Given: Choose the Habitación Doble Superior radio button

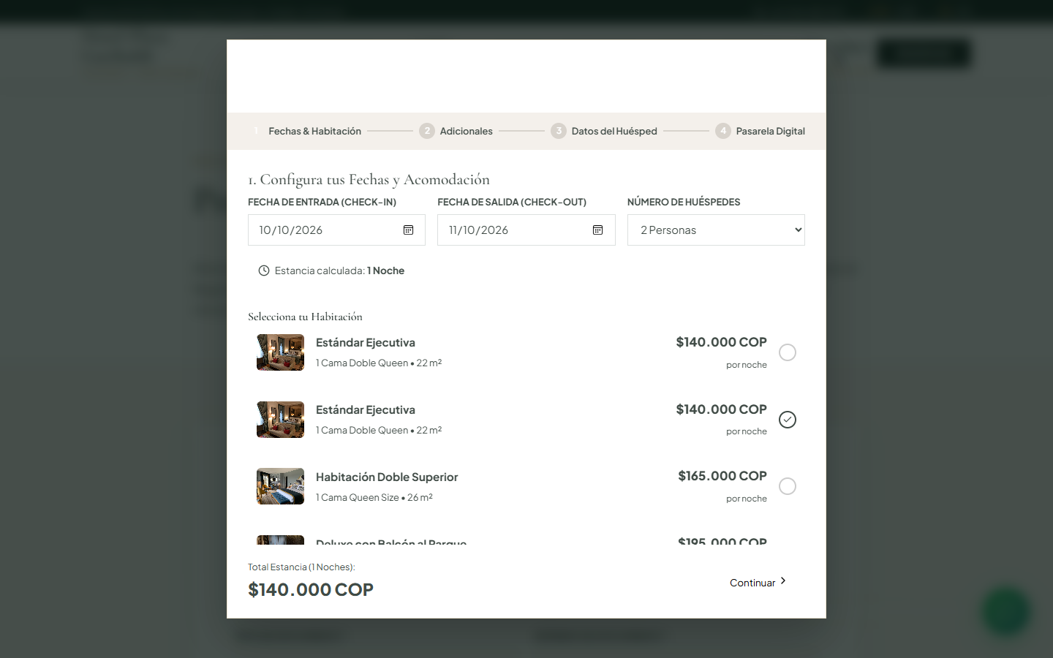Looking at the screenshot, I should (x=788, y=486).
